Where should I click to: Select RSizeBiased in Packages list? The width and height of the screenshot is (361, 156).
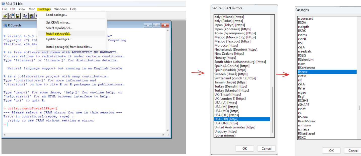[x=327, y=133]
